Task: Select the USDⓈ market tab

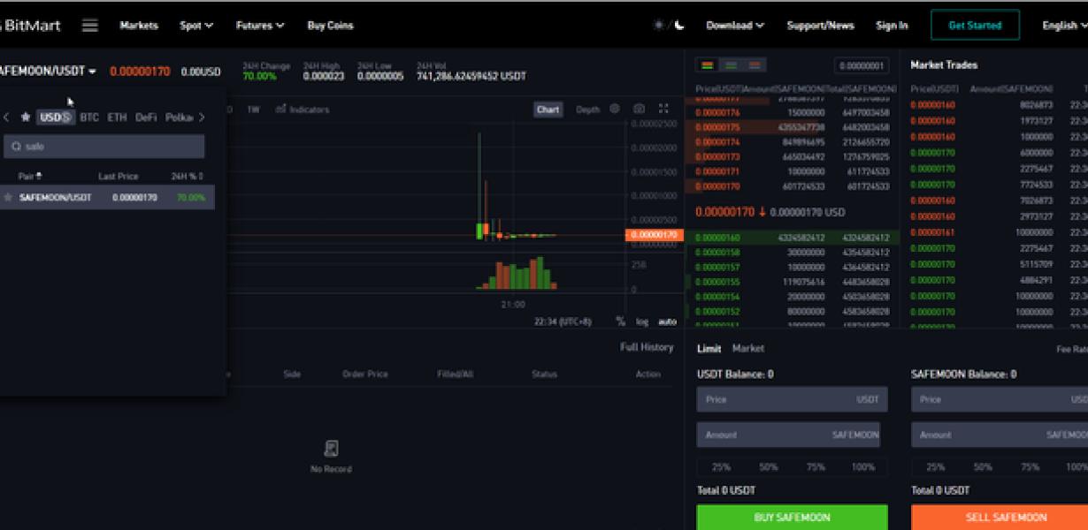Action: click(56, 117)
